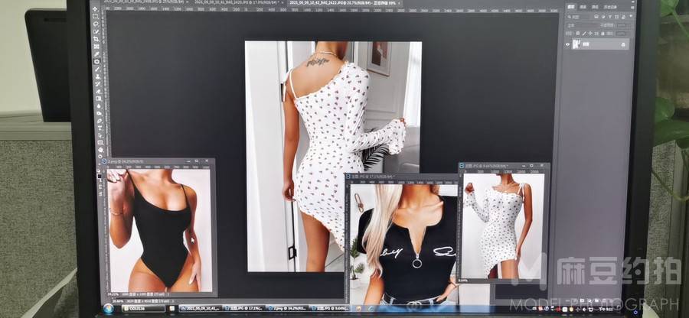The height and width of the screenshot is (318, 689).
Task: Expand the main document status bar arrow
Action: [173, 301]
